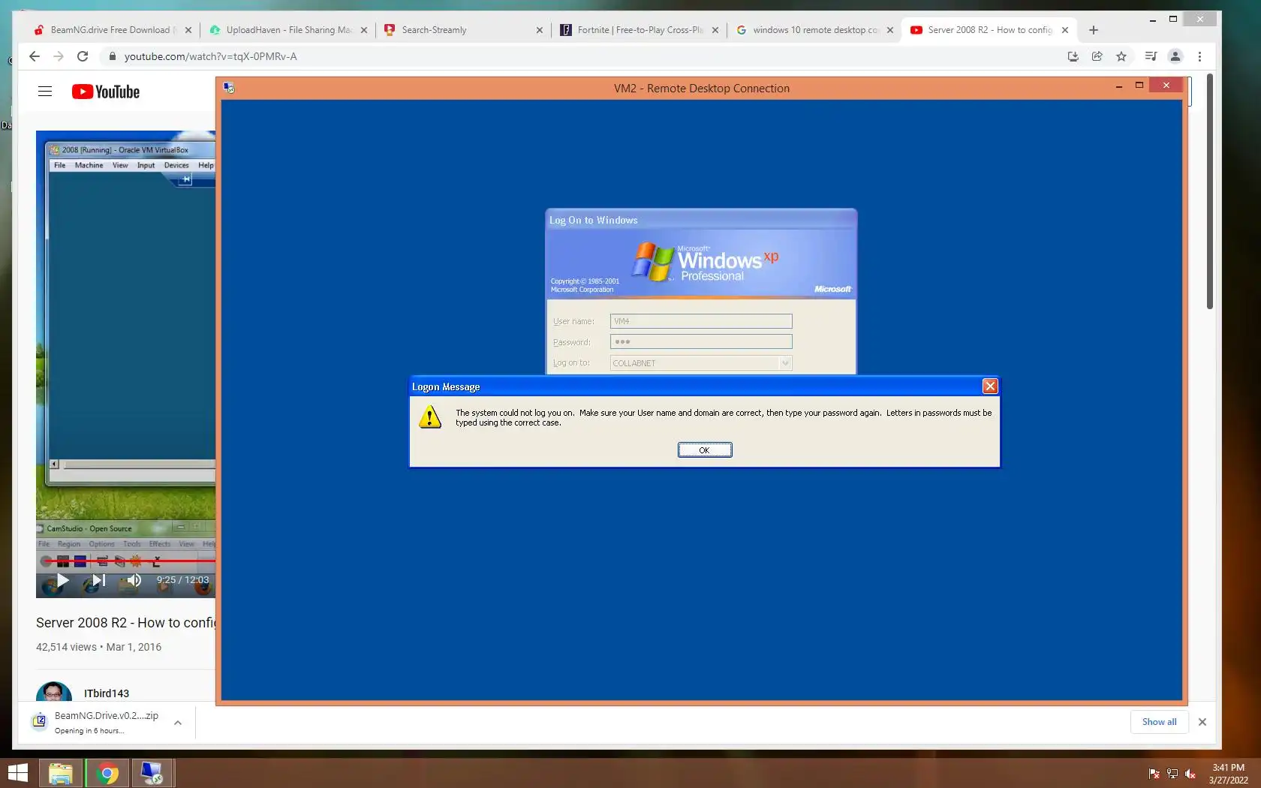This screenshot has width=1261, height=788.
Task: Open the BeamNG.Drive zip download item
Action: pos(96,722)
